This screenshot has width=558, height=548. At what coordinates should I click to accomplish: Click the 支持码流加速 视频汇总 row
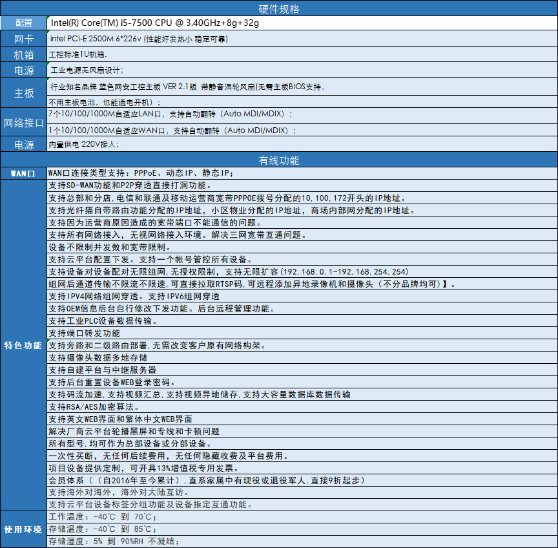(302, 395)
